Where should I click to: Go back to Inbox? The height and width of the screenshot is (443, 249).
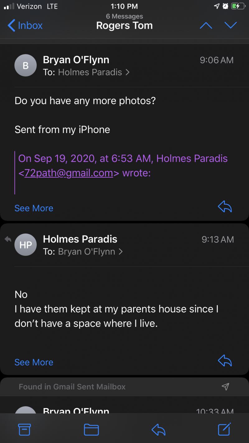point(25,26)
